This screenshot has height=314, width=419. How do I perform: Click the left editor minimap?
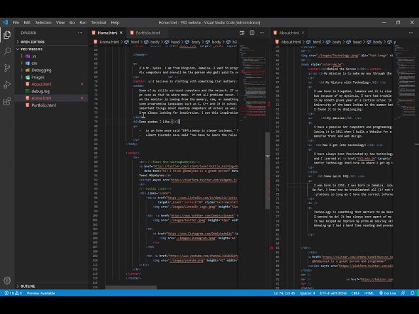point(251,83)
